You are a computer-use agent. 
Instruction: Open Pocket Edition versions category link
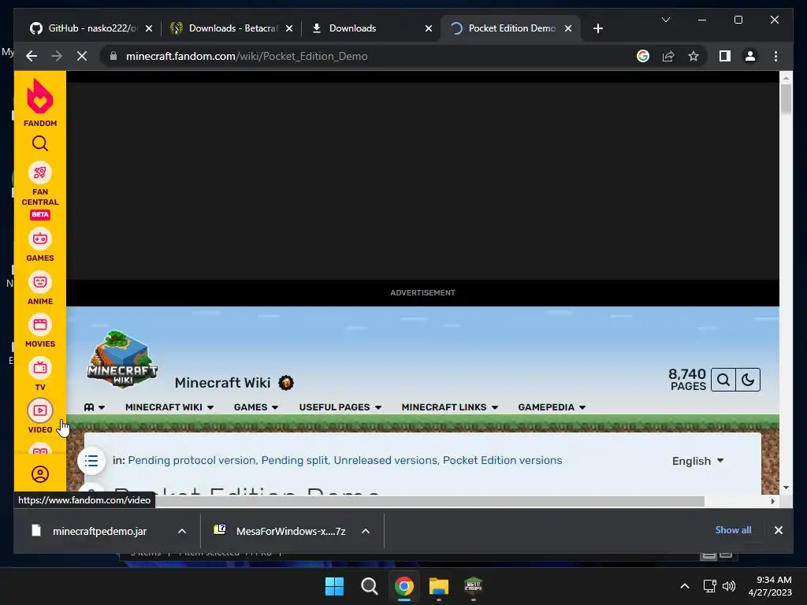(x=502, y=460)
